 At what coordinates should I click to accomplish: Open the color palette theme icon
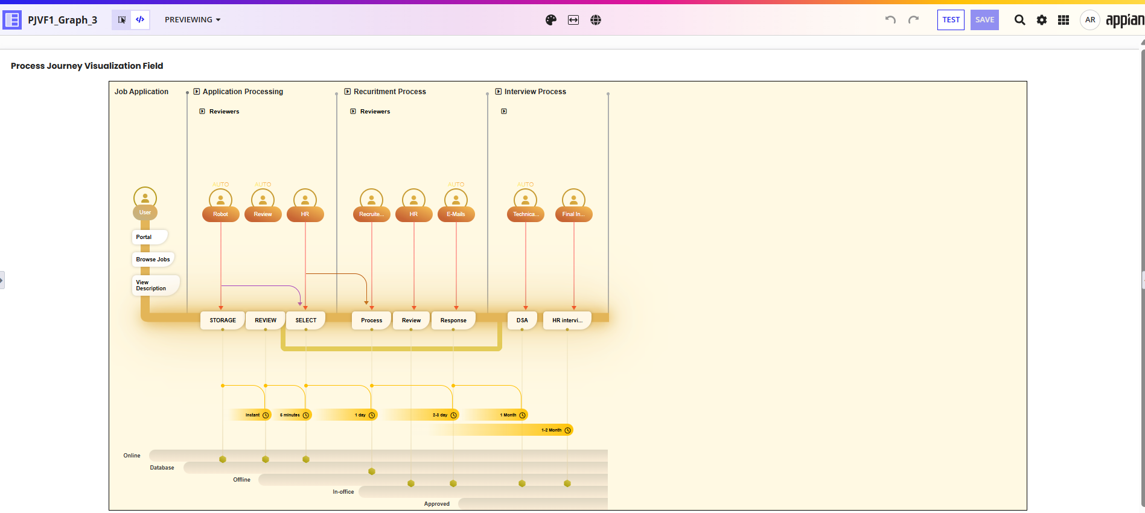(x=550, y=20)
